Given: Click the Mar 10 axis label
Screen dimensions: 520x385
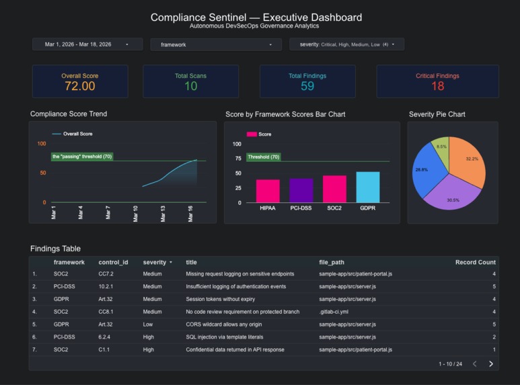Looking at the screenshot, I should [x=135, y=214].
